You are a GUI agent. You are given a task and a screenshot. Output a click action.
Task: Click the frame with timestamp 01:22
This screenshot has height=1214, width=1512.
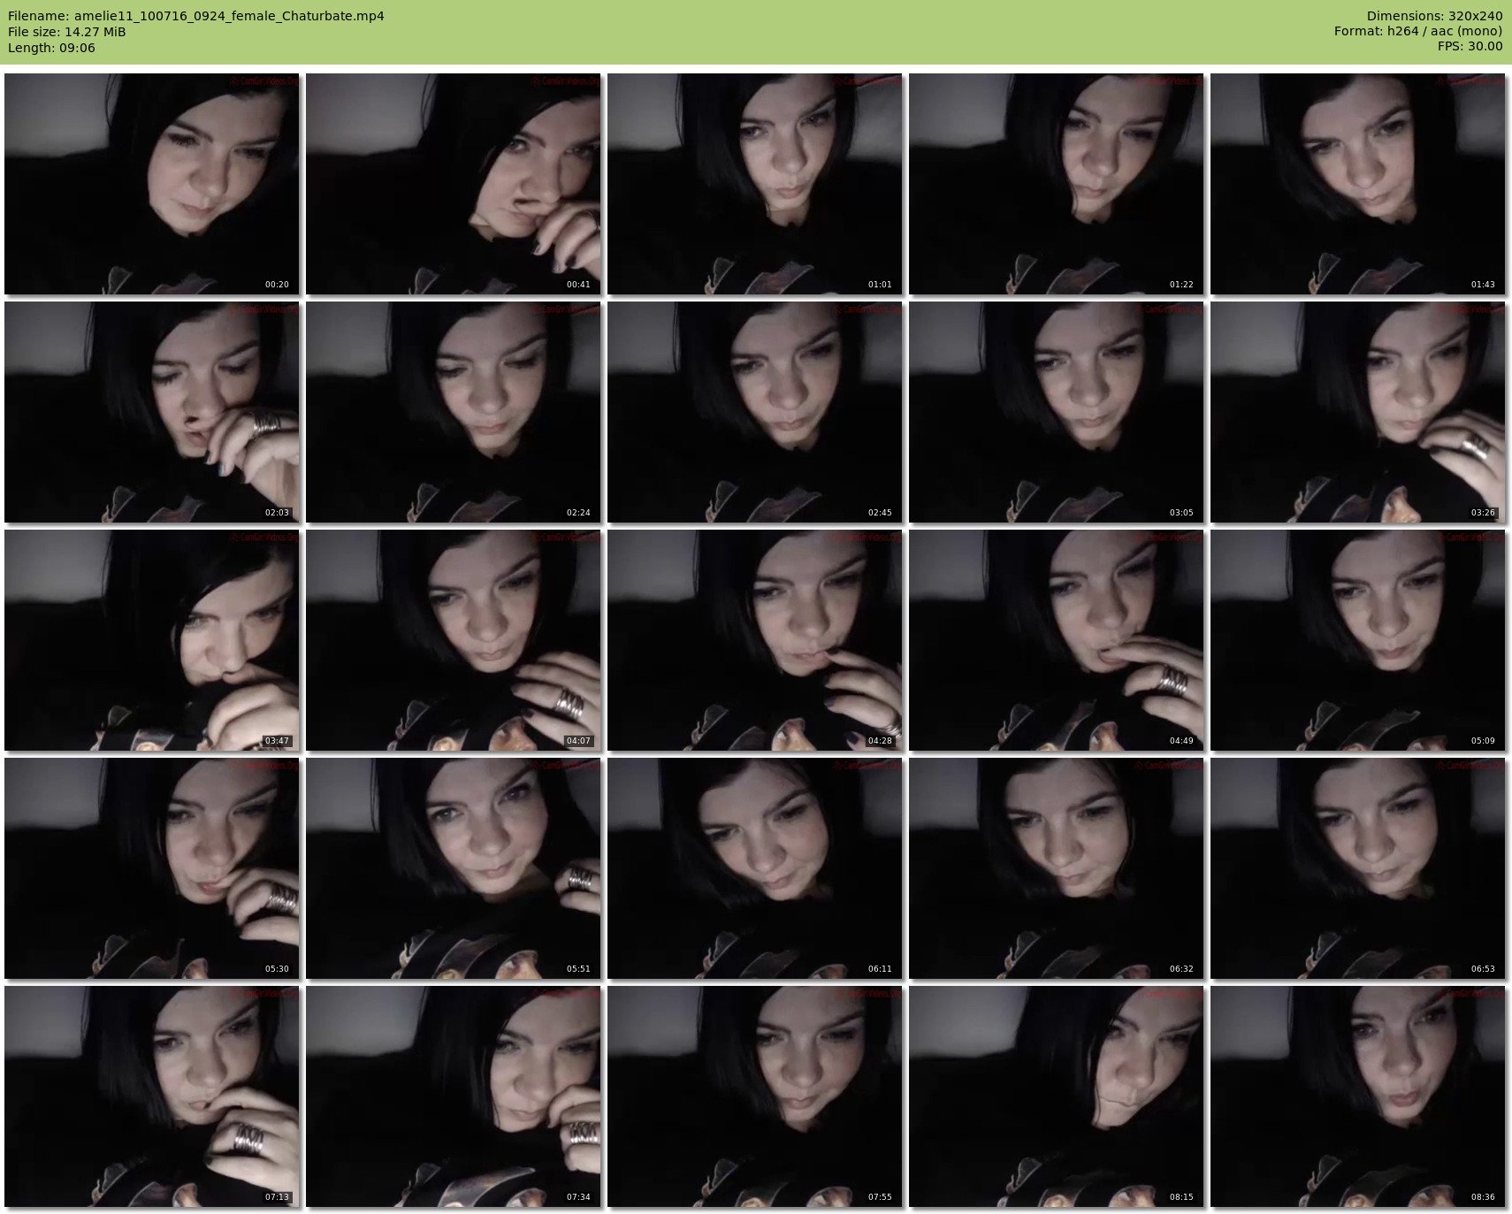pos(1056,184)
